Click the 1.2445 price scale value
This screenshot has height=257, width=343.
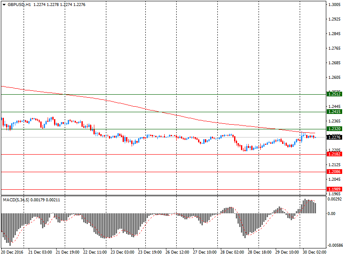pos(334,106)
